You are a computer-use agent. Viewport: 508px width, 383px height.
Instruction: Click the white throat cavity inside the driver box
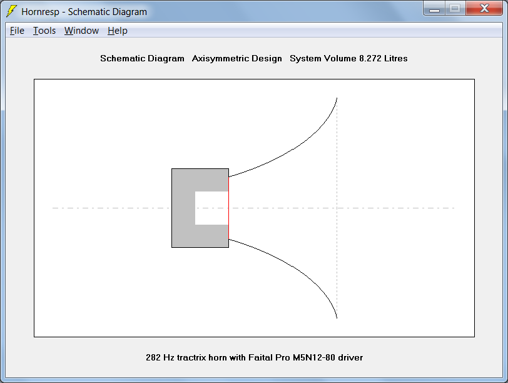pyautogui.click(x=211, y=208)
